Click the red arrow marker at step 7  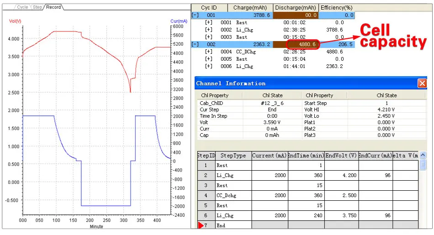coord(201,225)
